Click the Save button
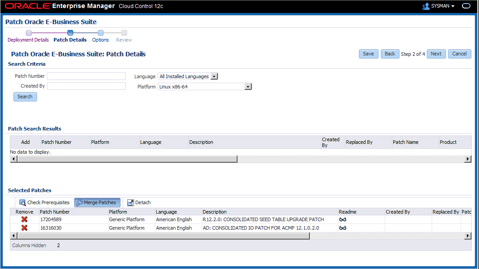Viewport: 479px width, 269px height. (368, 54)
